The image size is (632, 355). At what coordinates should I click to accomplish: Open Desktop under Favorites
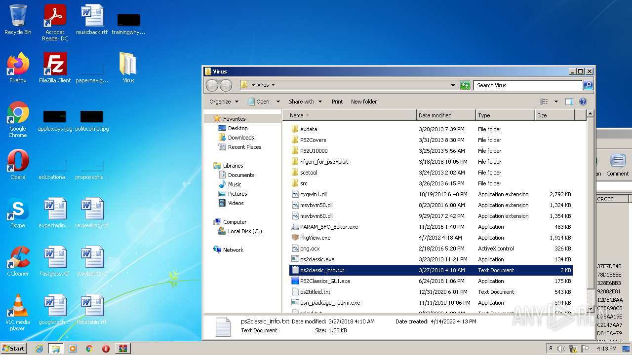point(237,128)
